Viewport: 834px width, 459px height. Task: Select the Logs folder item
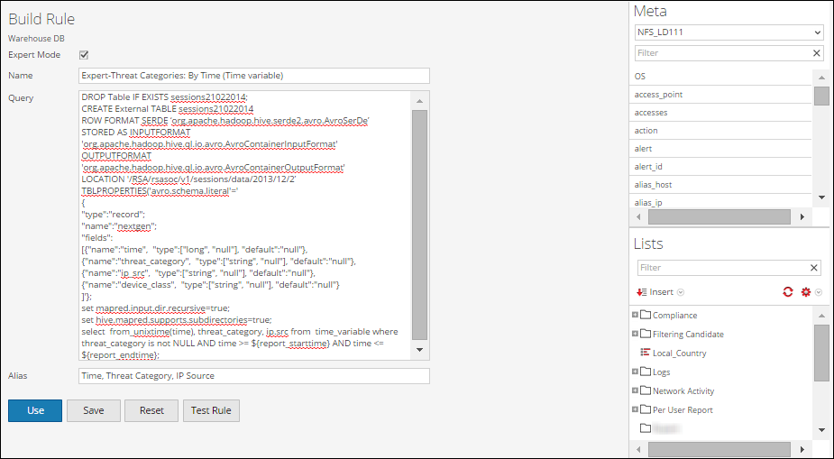(662, 372)
